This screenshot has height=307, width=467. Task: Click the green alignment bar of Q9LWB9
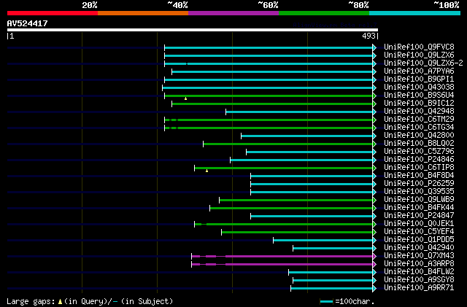296,200
